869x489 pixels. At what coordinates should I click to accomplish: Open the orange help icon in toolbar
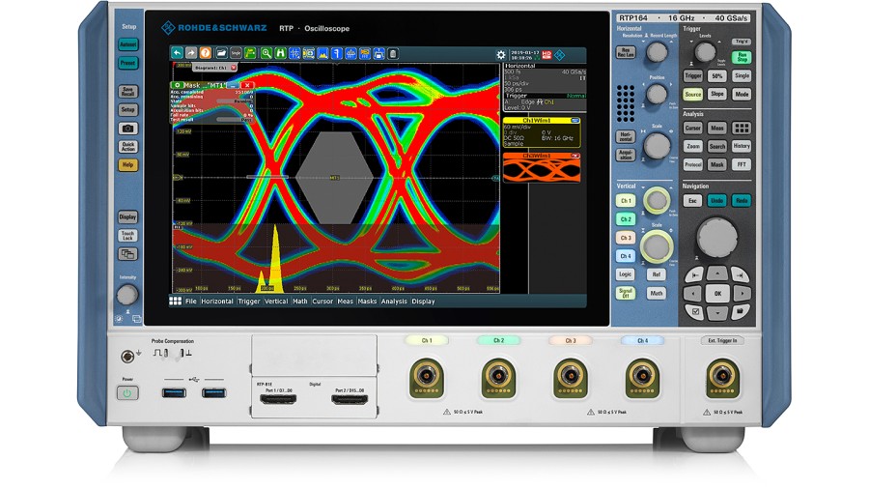205,53
